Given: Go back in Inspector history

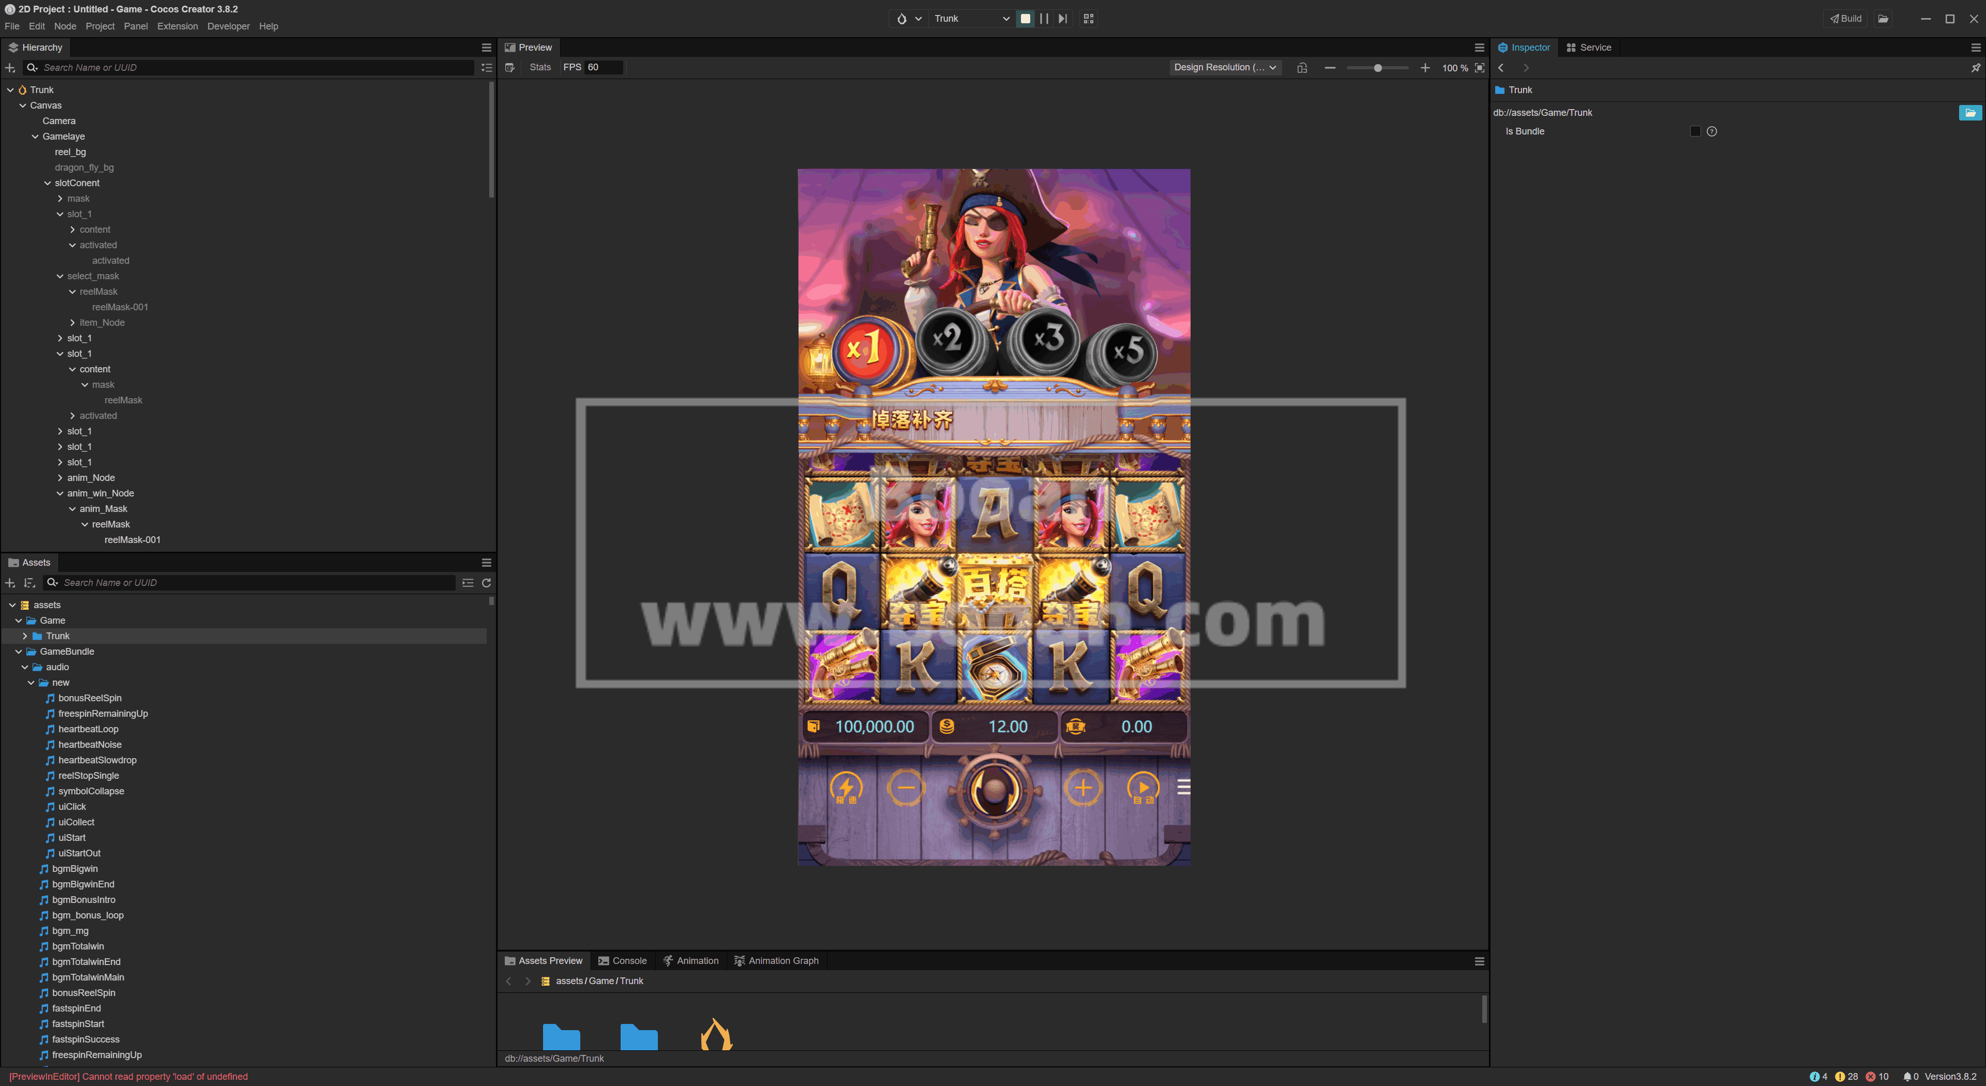Looking at the screenshot, I should (1501, 68).
